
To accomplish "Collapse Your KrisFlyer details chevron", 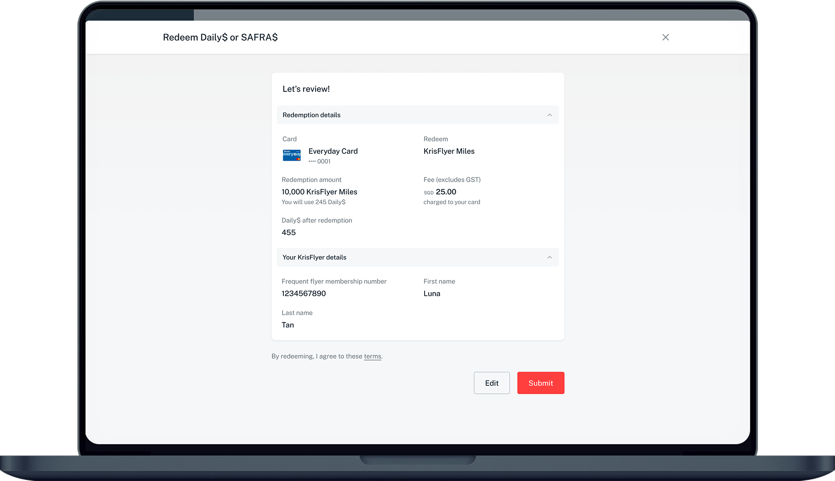I will 549,257.
